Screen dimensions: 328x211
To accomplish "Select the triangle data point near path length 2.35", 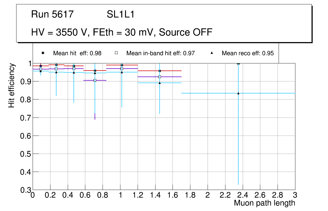I will [238, 93].
